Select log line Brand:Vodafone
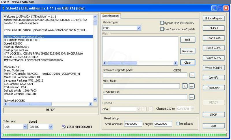Screen dimensions: 231x140 (14, 70)
